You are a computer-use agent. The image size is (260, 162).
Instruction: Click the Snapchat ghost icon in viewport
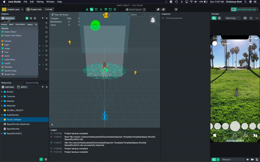click(153, 20)
